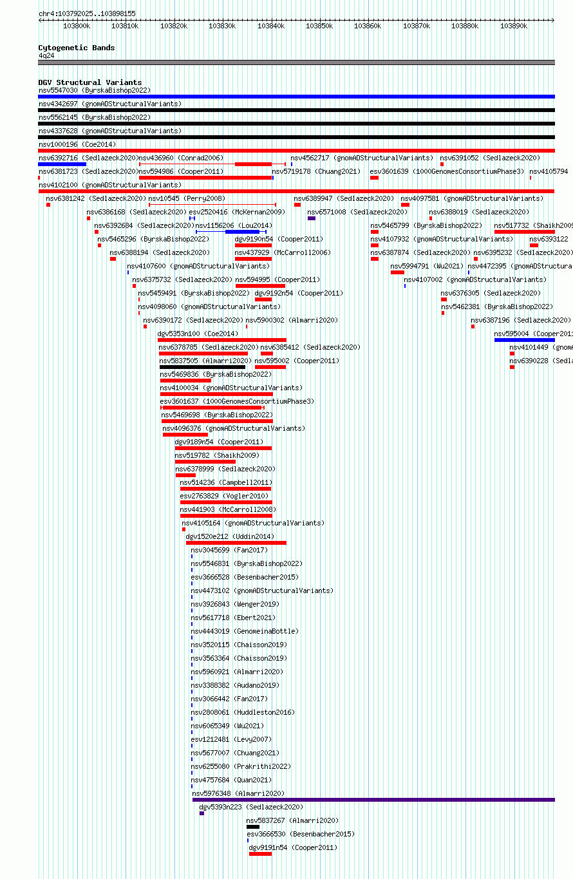Open variant dgv9192n54 (Cooper2011)
Viewport: 573px width, 879px height.
coord(299,293)
